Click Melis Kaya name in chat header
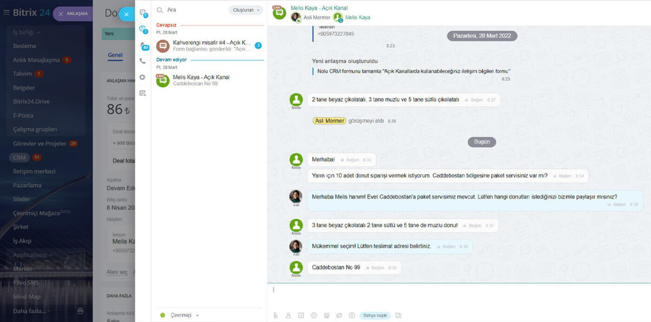The image size is (651, 322). pyautogui.click(x=358, y=17)
